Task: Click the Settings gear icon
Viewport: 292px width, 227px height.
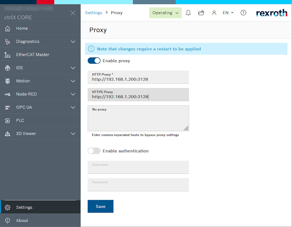Action: [x=7, y=207]
